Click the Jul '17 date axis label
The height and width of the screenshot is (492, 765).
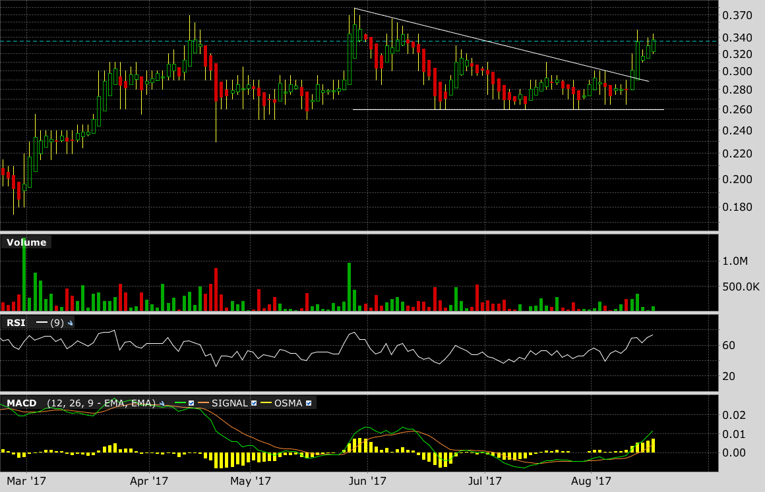(485, 481)
